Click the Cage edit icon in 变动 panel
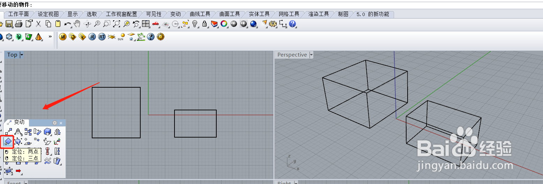The height and width of the screenshot is (184, 543). coord(8,171)
